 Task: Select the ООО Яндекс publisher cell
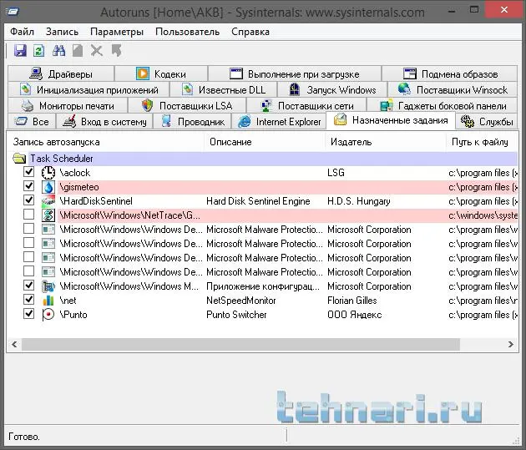(x=355, y=315)
